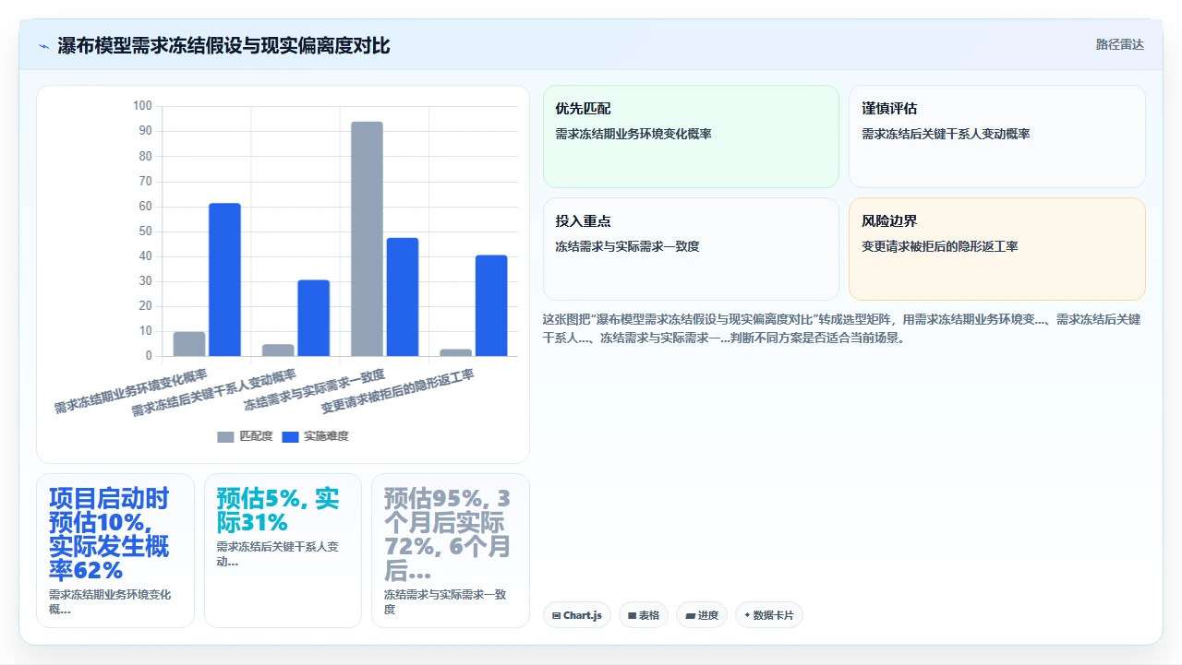Click the 预估5%, 实际31% data card
This screenshot has width=1182, height=665.
tap(283, 551)
